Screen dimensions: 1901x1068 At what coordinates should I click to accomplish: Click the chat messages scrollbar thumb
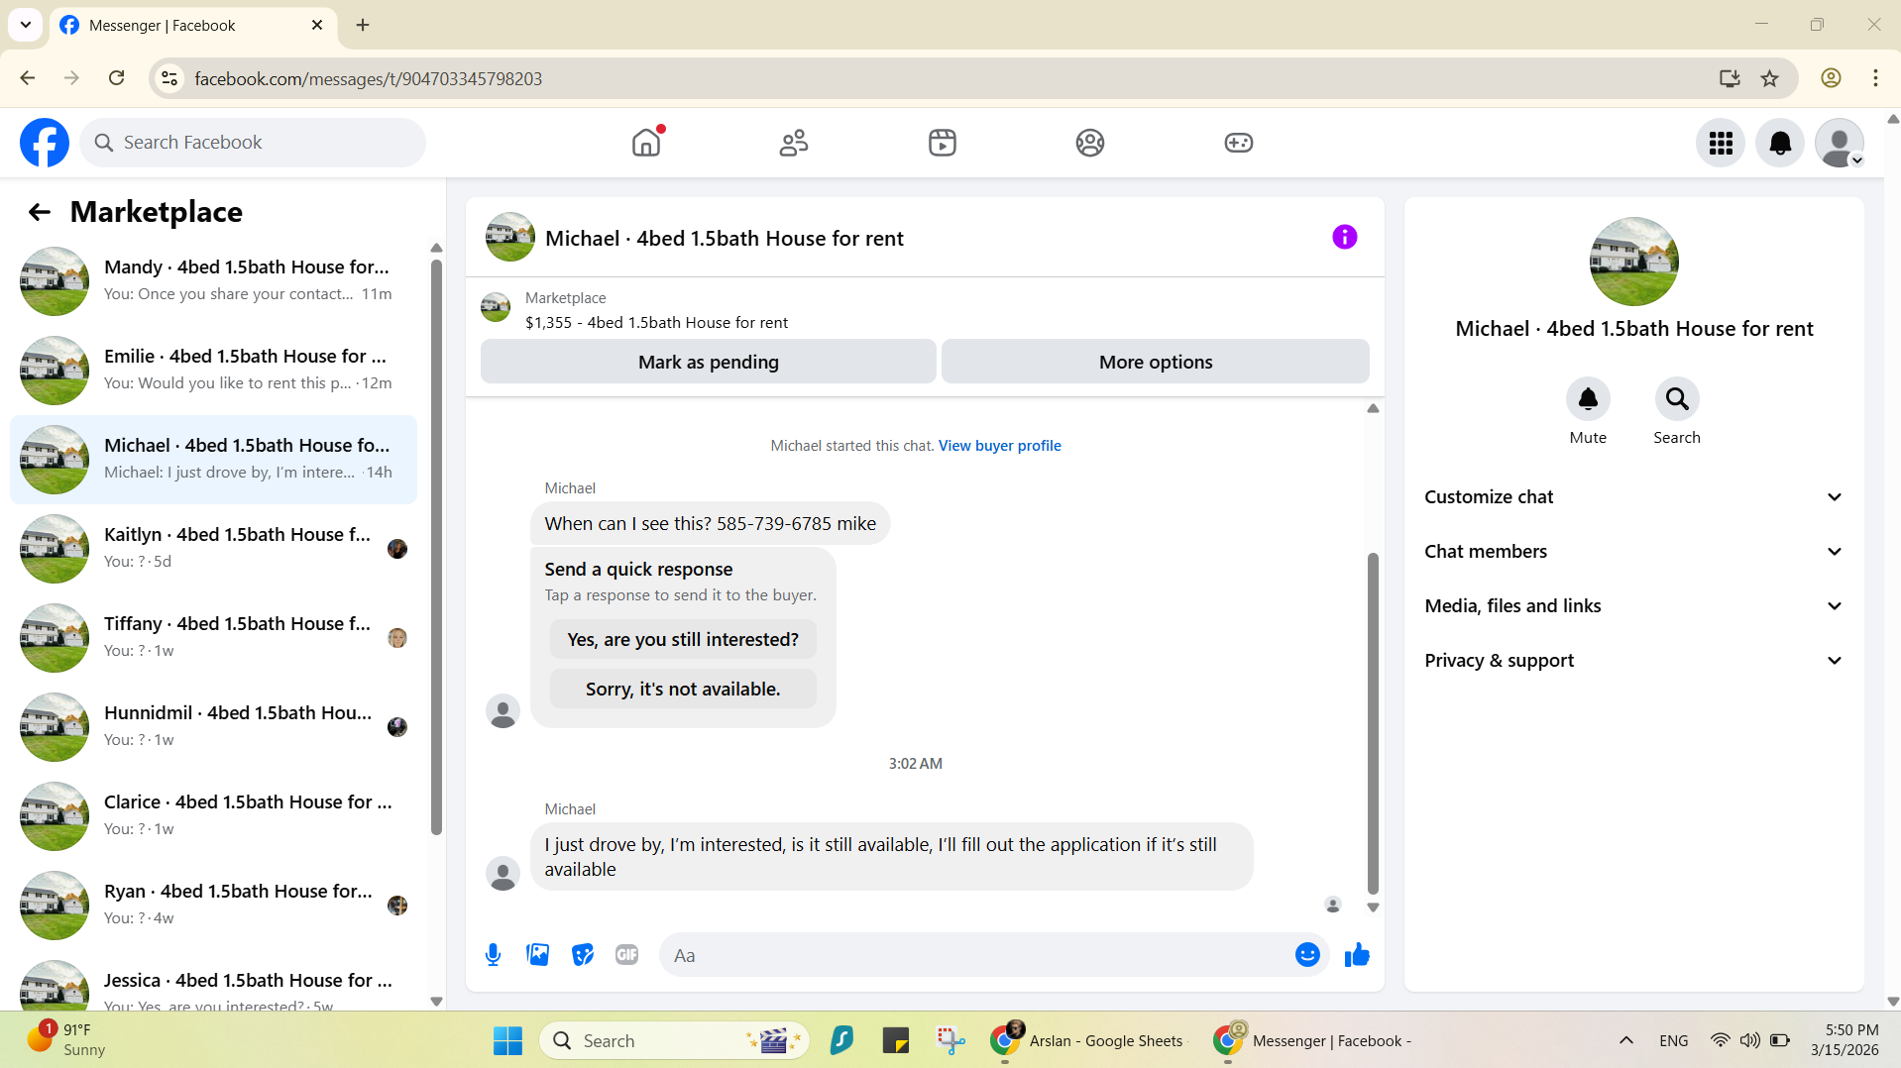(x=1373, y=723)
